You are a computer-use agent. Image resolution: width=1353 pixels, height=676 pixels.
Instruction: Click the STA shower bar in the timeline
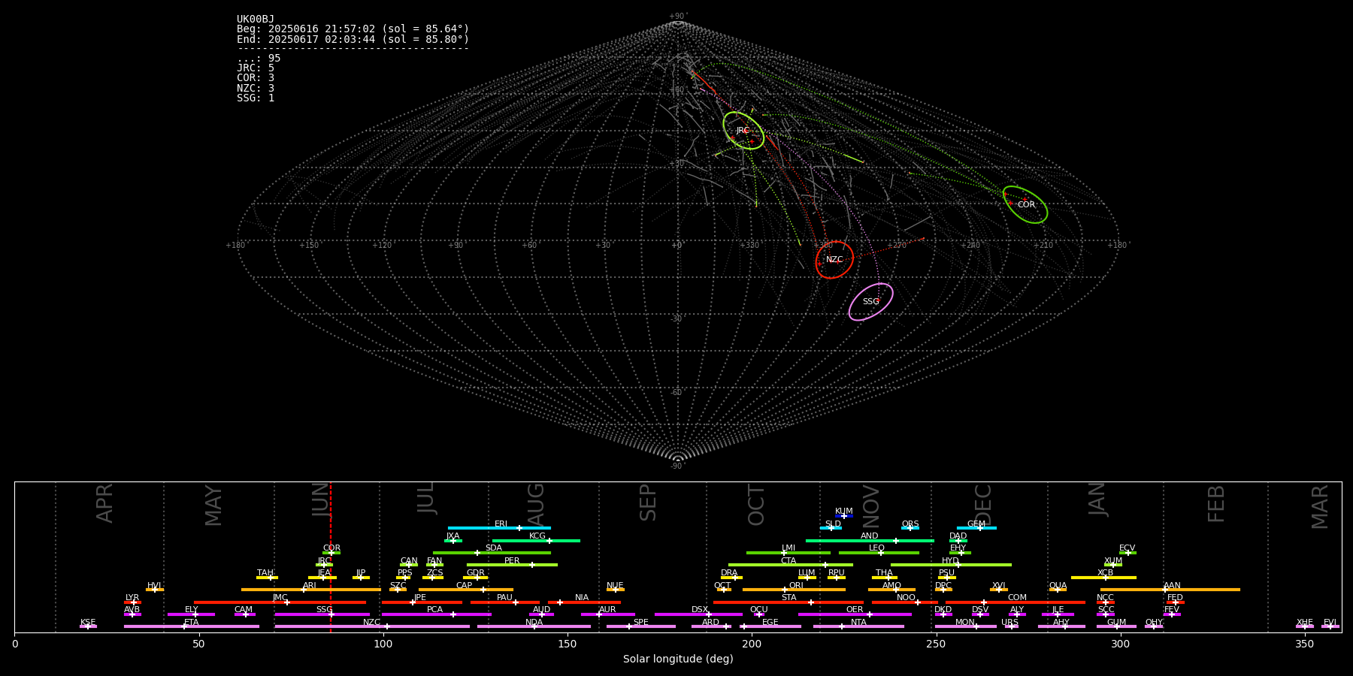pos(788,602)
